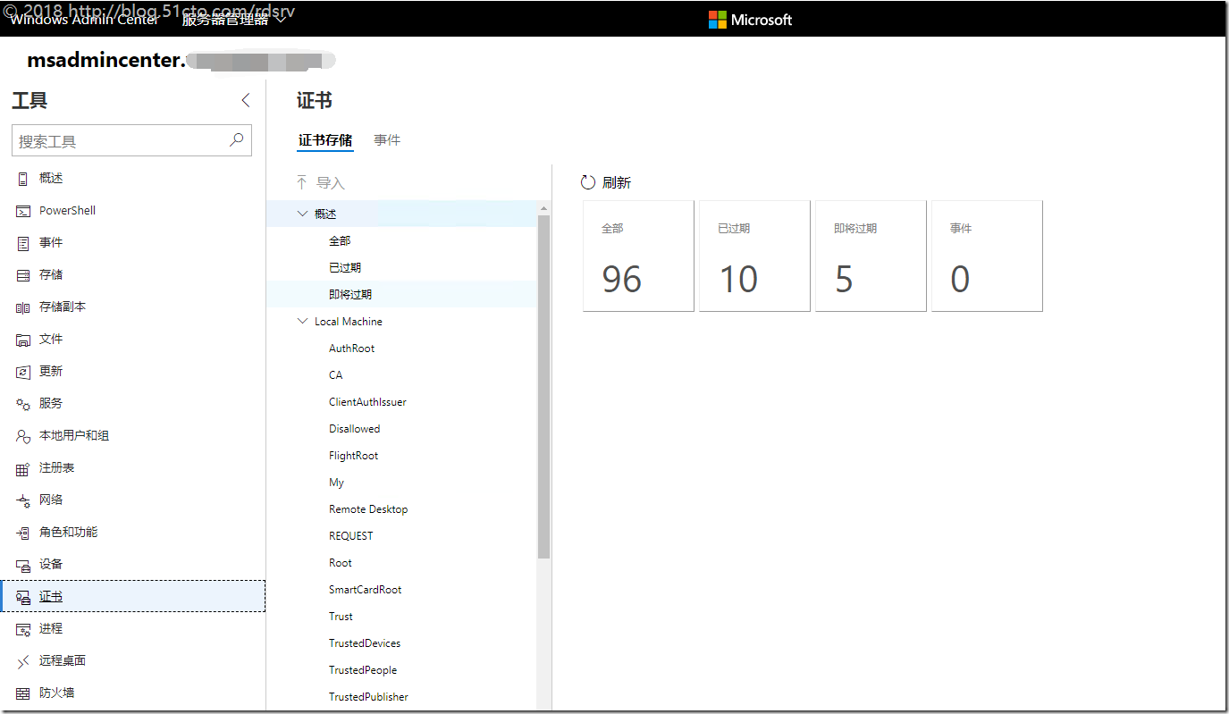Open the 即将过期 5 certificates tile

tap(871, 256)
